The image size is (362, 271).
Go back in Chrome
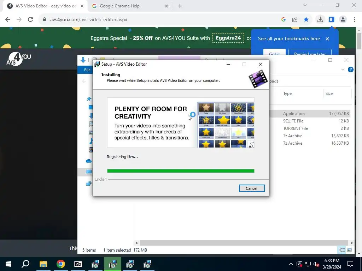pos(8,20)
